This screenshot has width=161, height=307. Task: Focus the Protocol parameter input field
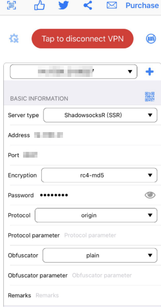click(111, 235)
